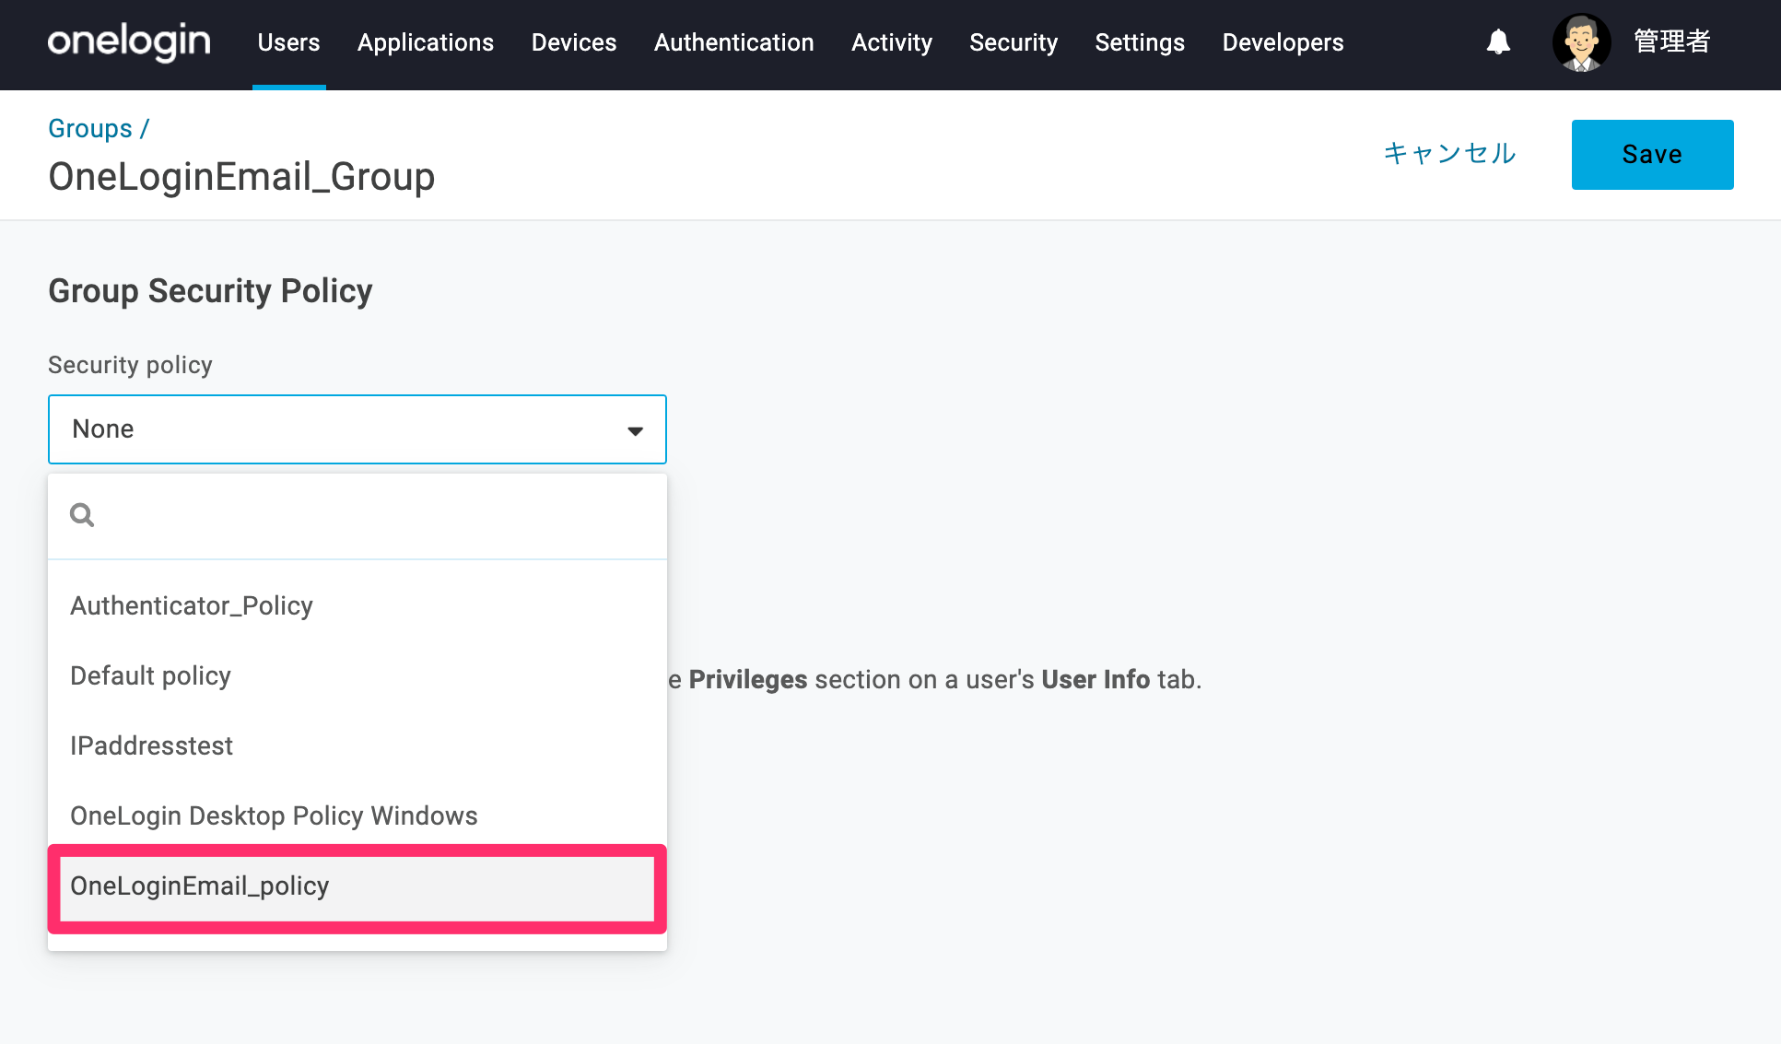
Task: Click the OneLogin logo
Action: tap(129, 42)
